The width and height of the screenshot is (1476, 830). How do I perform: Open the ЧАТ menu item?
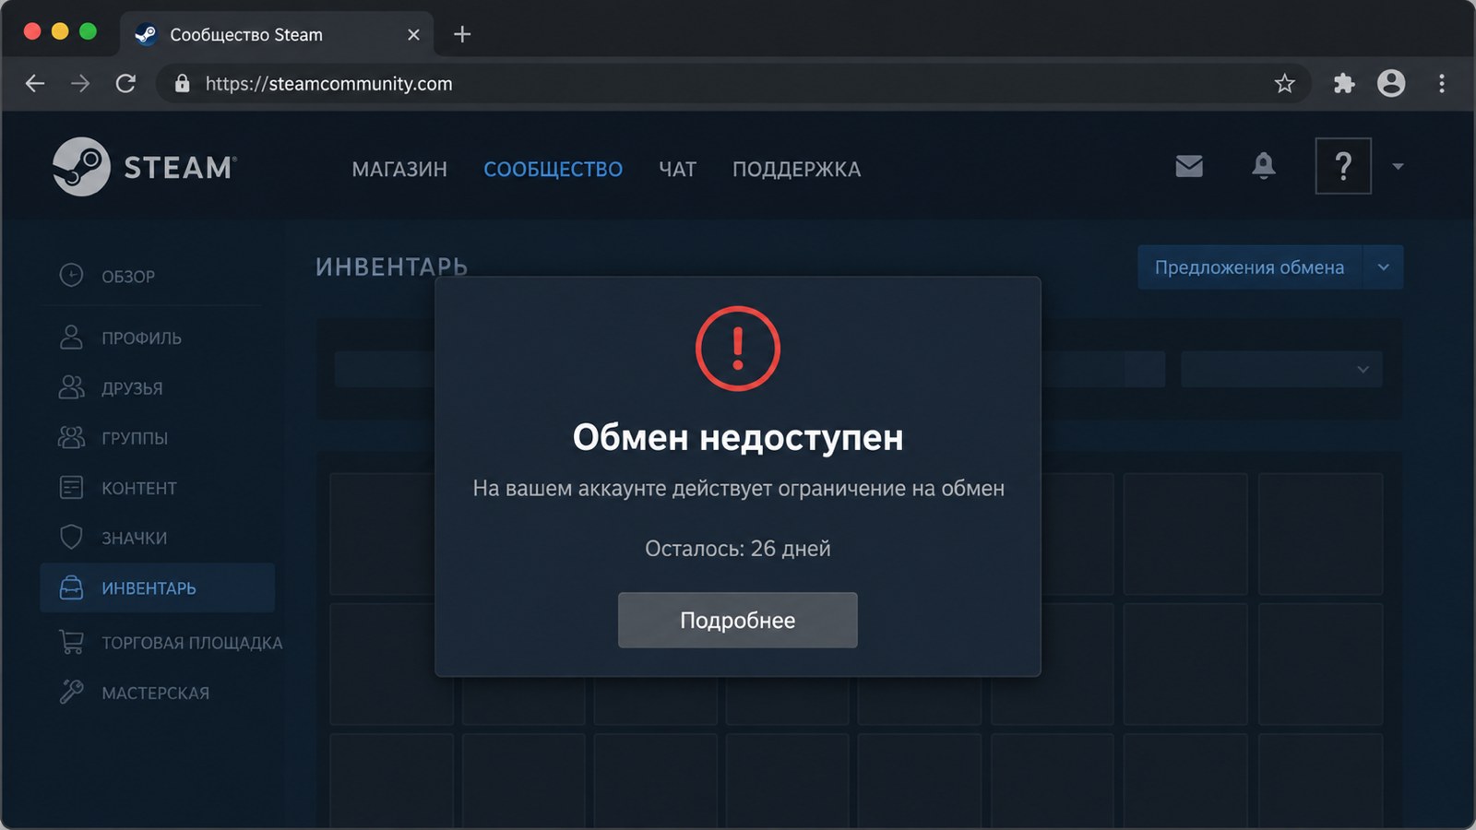tap(677, 170)
